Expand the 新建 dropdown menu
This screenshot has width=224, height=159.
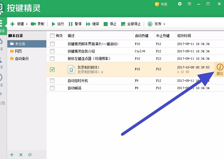(27, 24)
